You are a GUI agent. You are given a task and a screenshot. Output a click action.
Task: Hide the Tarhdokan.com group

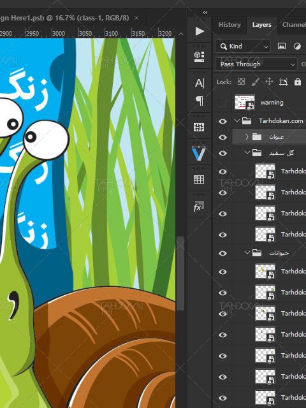pyautogui.click(x=222, y=121)
